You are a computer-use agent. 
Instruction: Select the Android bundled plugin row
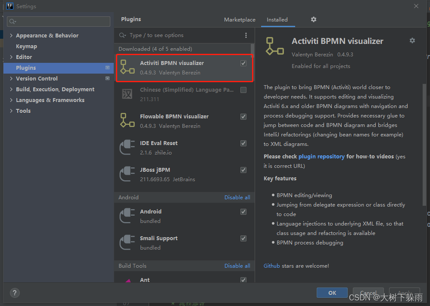tap(184, 216)
